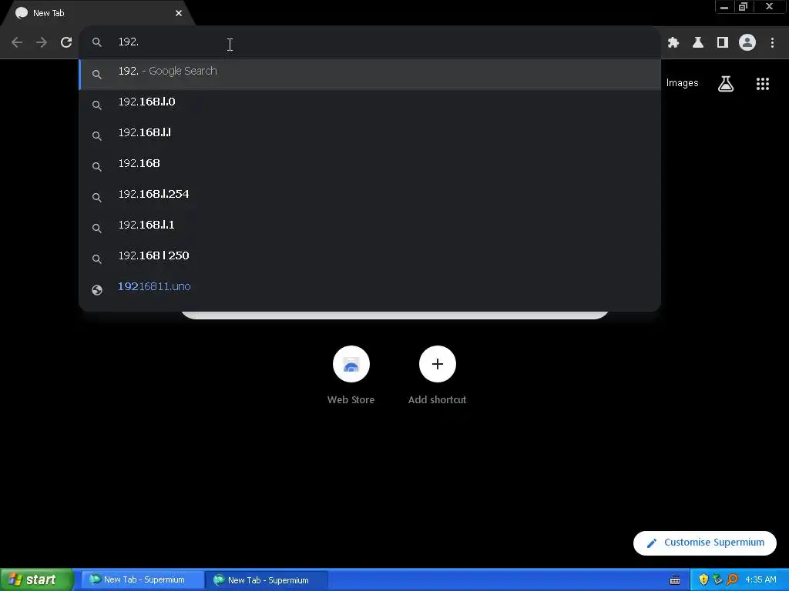
Task: Click the 4:35 AM system clock
Action: pyautogui.click(x=760, y=580)
